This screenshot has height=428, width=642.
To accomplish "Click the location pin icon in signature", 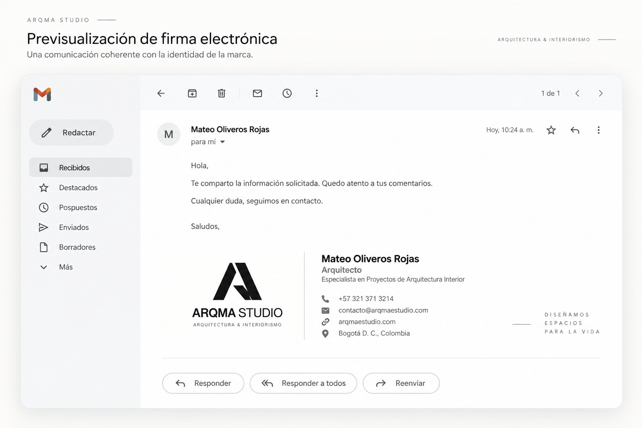I will click(x=325, y=334).
